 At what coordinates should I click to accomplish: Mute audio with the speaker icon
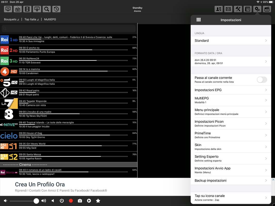(53, 201)
